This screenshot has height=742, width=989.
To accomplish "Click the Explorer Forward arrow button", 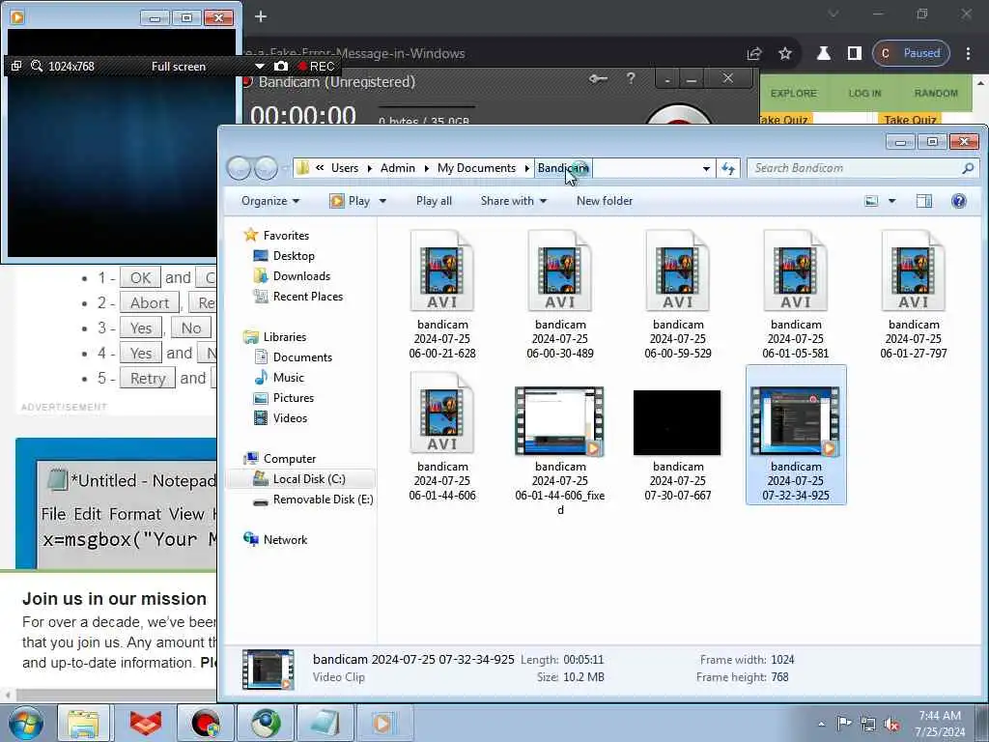I will pyautogui.click(x=267, y=168).
